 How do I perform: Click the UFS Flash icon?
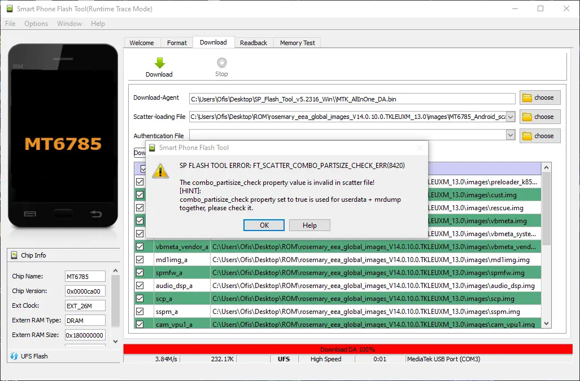click(x=14, y=356)
